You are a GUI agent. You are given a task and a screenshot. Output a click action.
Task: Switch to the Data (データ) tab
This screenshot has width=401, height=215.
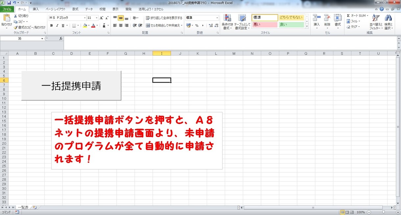[x=89, y=9]
